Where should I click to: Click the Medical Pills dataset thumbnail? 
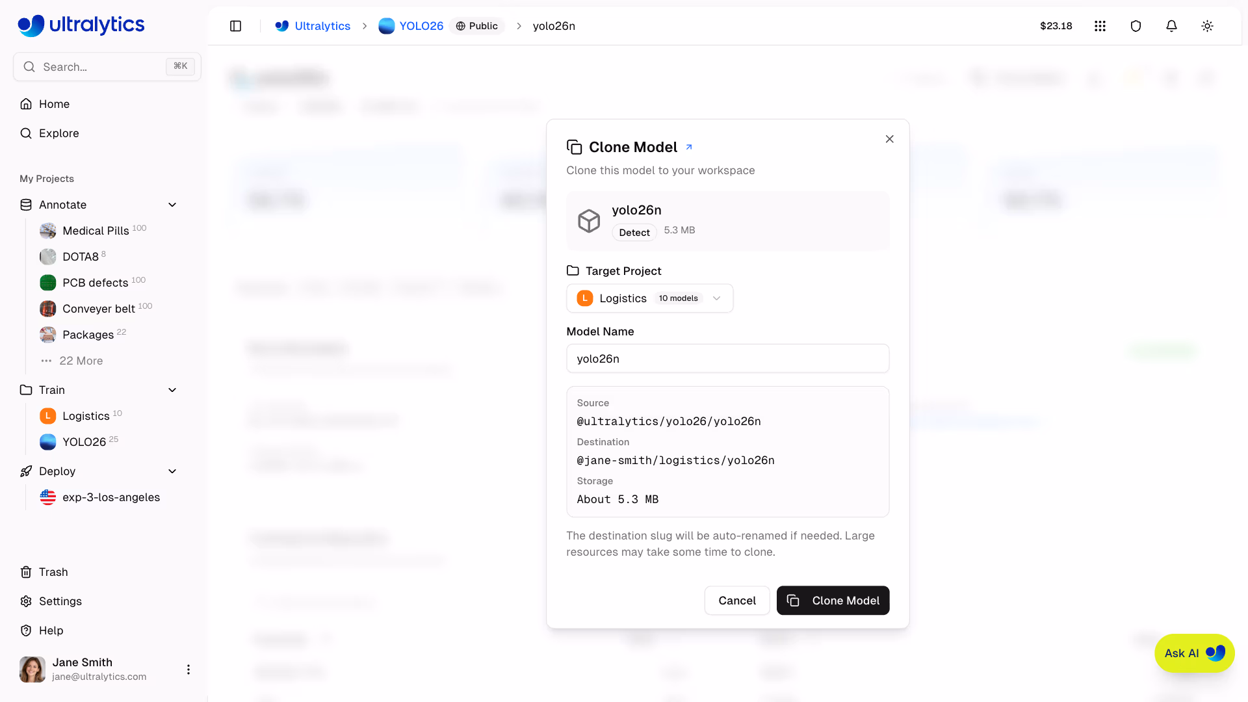coord(47,231)
